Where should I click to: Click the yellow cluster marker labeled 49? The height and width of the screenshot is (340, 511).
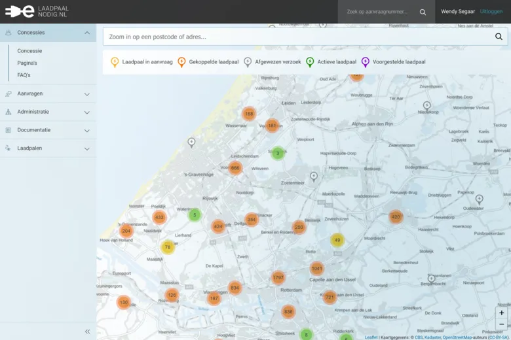click(x=337, y=240)
